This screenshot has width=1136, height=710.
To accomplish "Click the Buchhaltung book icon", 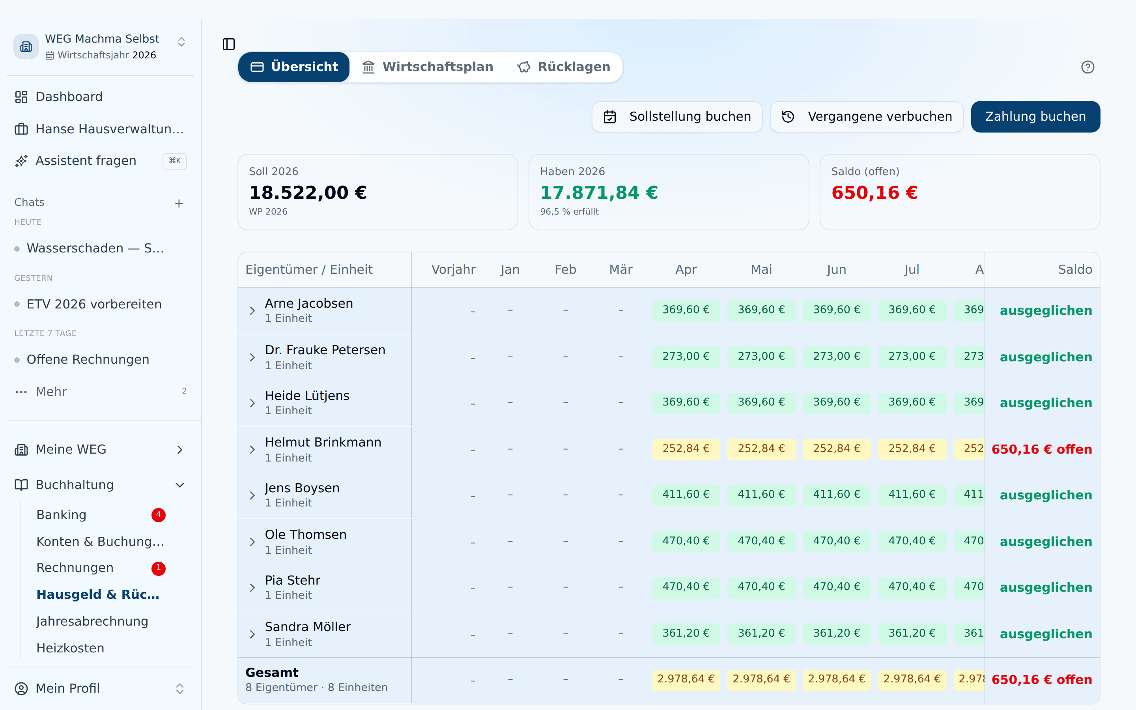I will coord(21,485).
